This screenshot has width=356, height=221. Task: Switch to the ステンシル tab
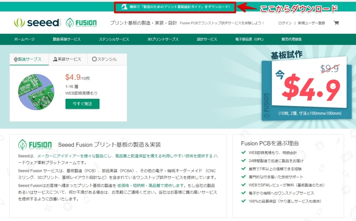(107, 60)
